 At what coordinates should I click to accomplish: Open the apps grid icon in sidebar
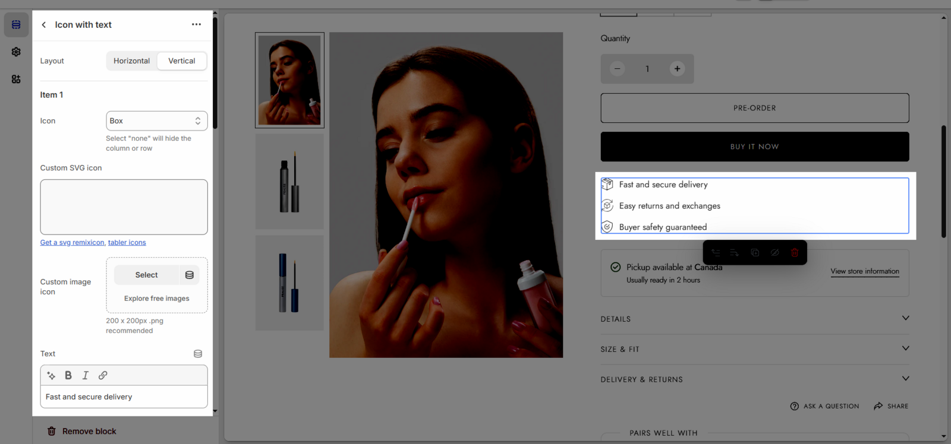tap(16, 79)
